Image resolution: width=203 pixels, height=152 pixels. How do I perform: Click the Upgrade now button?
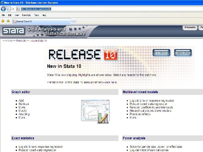[183, 53]
